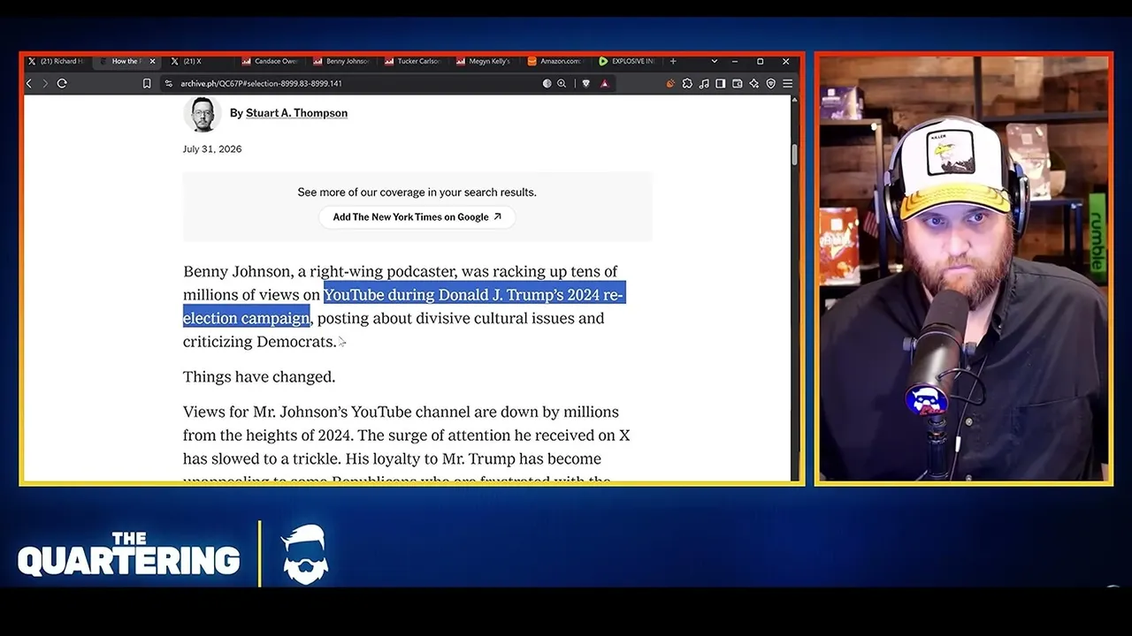Click highlighted text 'YouTube during Donald J. Trump's 2024 re-'

[474, 294]
